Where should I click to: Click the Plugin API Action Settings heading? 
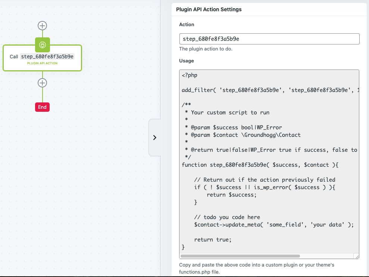tap(209, 9)
